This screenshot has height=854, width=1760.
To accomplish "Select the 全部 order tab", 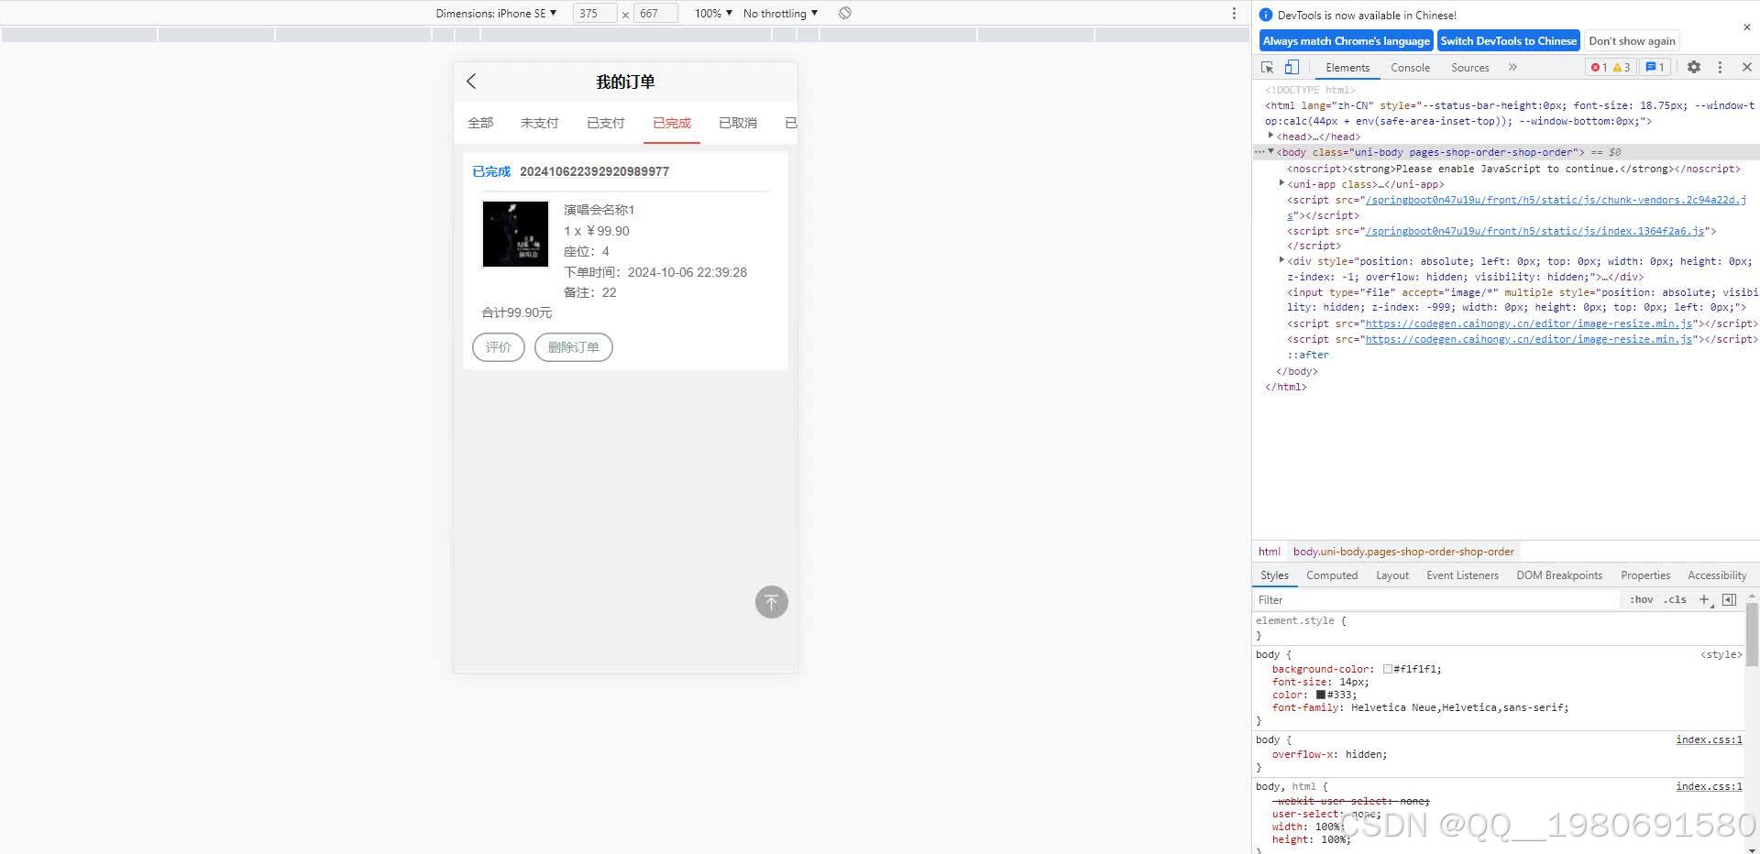I will pyautogui.click(x=480, y=123).
